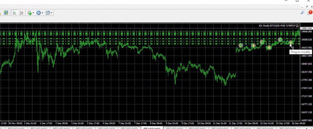313x129 pixels.
Task: Select the active BTCUSD M30 chart tab
Action: click(x=152, y=128)
